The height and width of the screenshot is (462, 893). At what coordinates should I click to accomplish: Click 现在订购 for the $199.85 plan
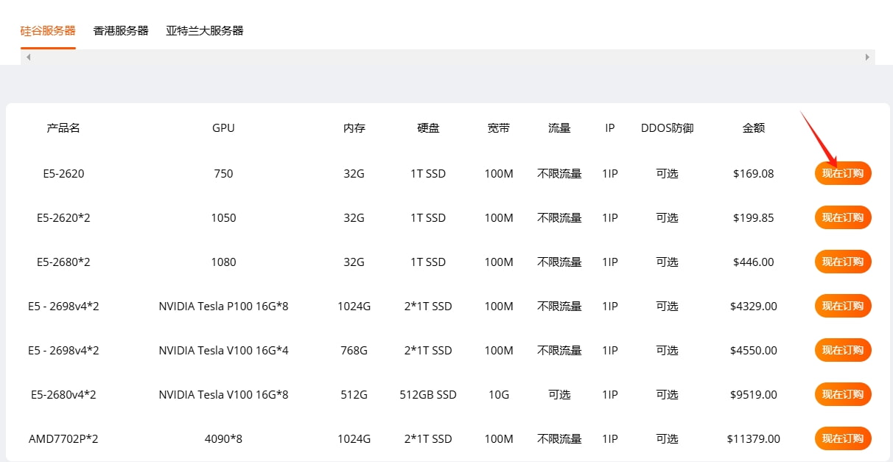point(843,218)
